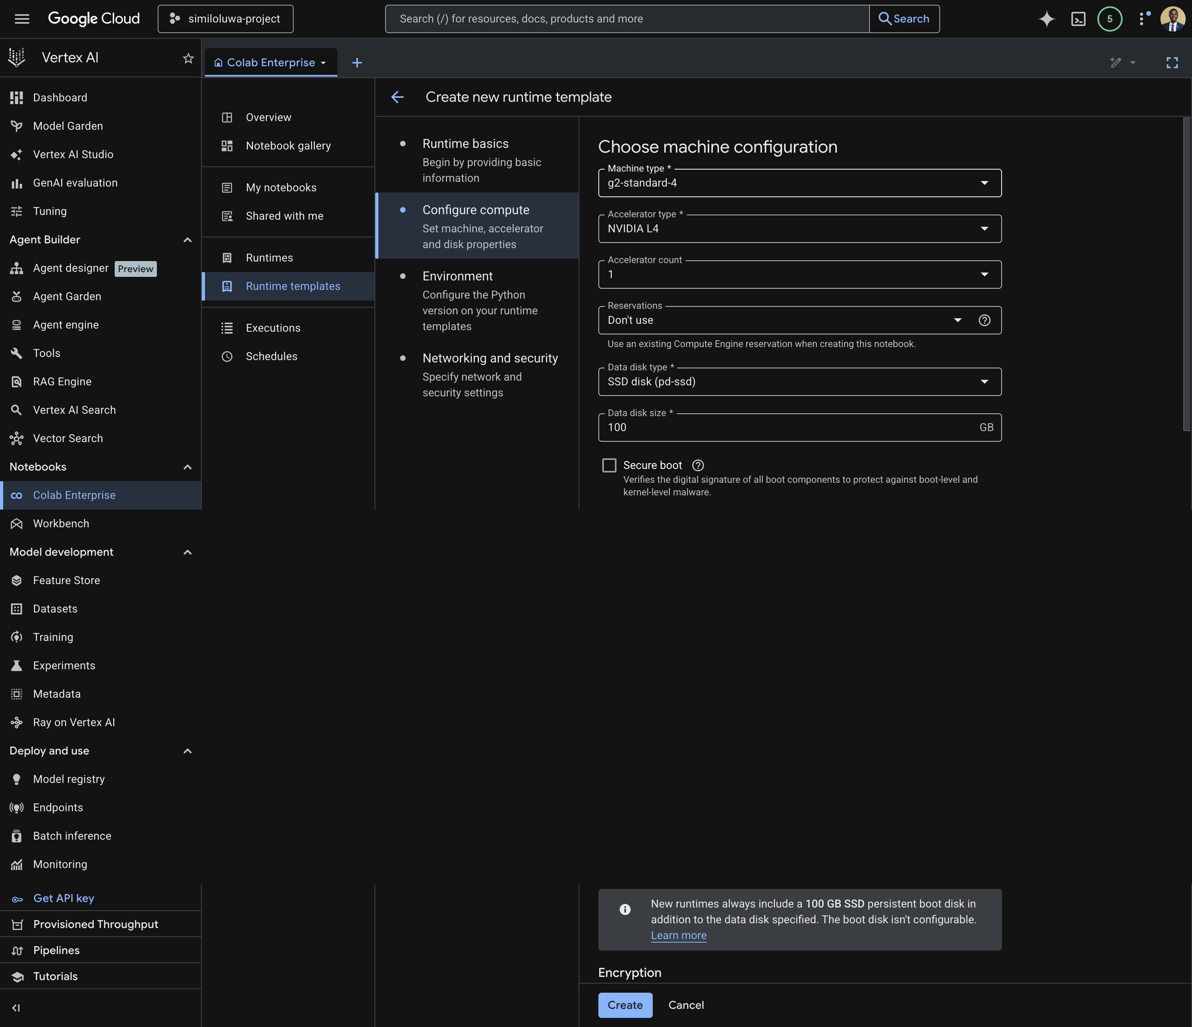This screenshot has height=1027, width=1192.
Task: Toggle full screen icon in tab bar
Action: pyautogui.click(x=1172, y=63)
